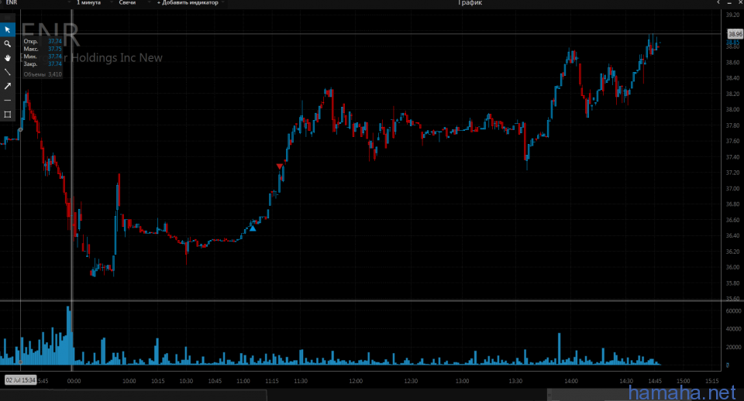744x401 pixels.
Task: Select the rectangle drawing tool
Action: point(8,115)
